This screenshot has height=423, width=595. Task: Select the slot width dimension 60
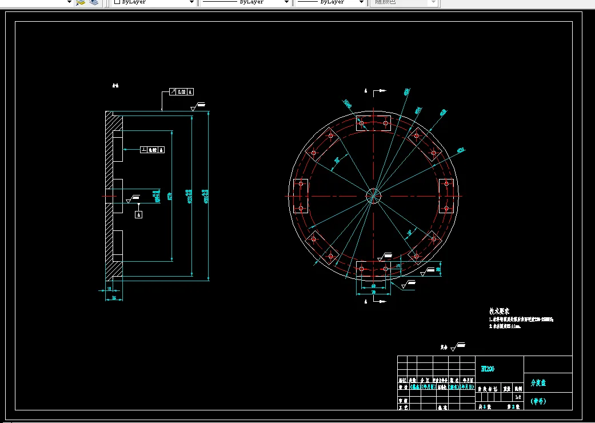click(x=373, y=286)
